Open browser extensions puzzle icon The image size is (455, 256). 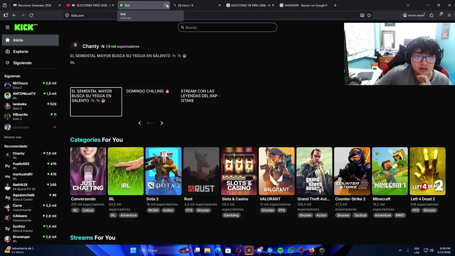coord(432,15)
